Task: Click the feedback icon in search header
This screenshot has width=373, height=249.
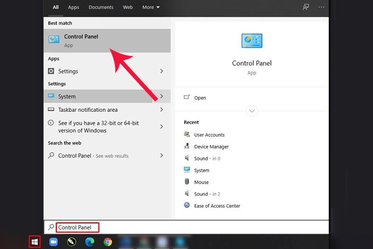Action: (x=305, y=7)
